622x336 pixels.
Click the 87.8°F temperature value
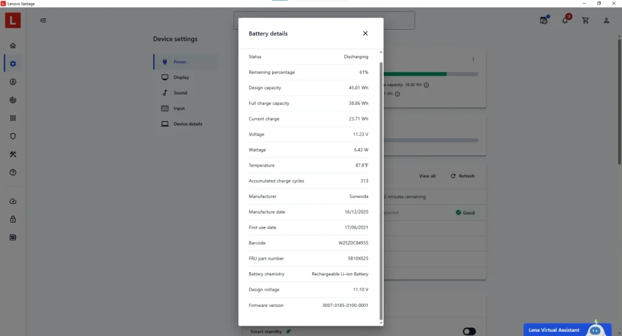tap(361, 165)
